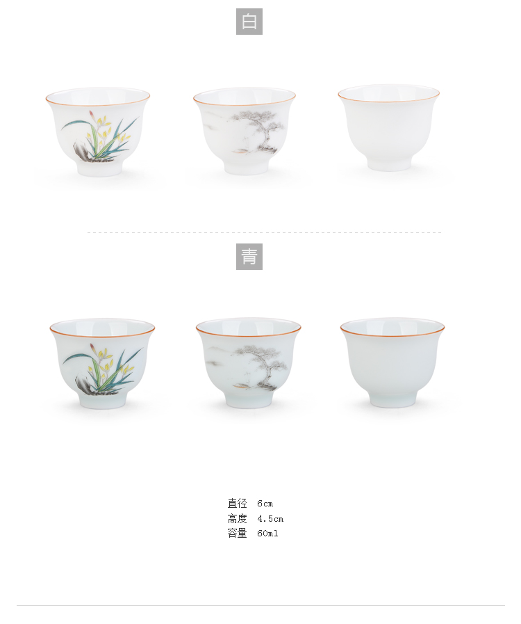Click the 6cm diameter value
Viewport: 521px width, 624px height.
pos(265,504)
